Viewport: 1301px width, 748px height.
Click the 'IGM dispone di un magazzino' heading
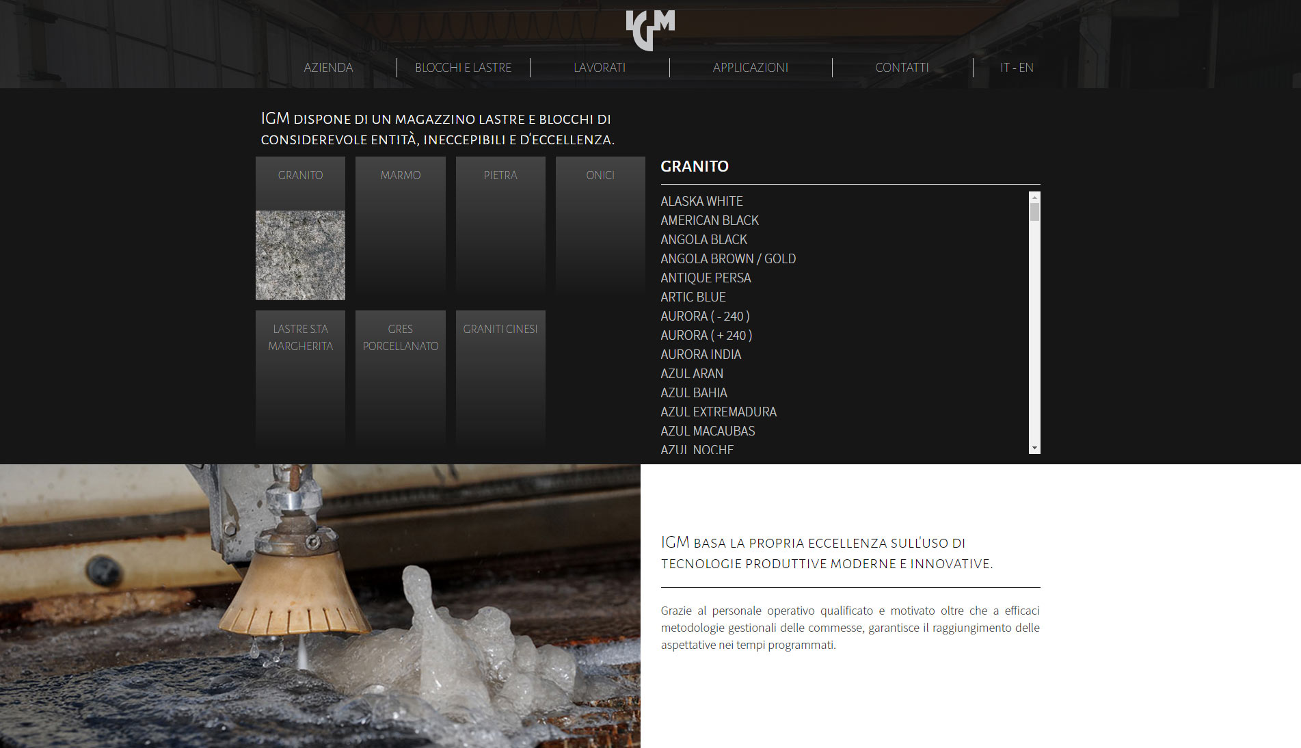pyautogui.click(x=438, y=129)
